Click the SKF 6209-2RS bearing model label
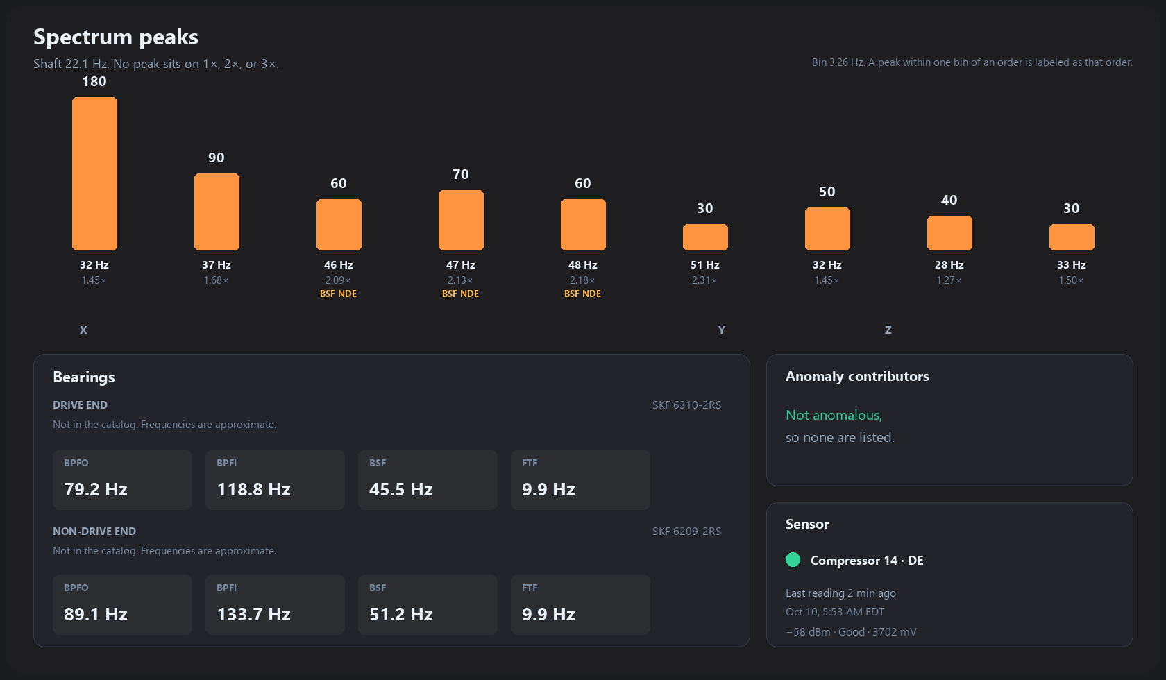Screen dimensions: 1166x680 pos(686,531)
